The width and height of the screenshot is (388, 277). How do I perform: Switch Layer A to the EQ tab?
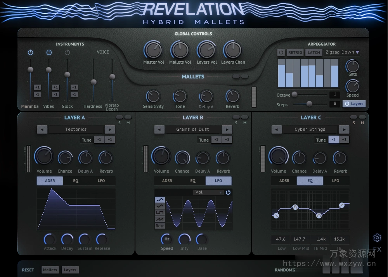point(76,180)
